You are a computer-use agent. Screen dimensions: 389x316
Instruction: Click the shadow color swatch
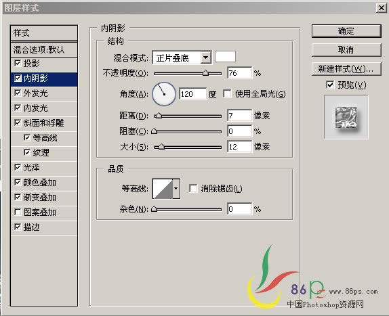[225, 57]
